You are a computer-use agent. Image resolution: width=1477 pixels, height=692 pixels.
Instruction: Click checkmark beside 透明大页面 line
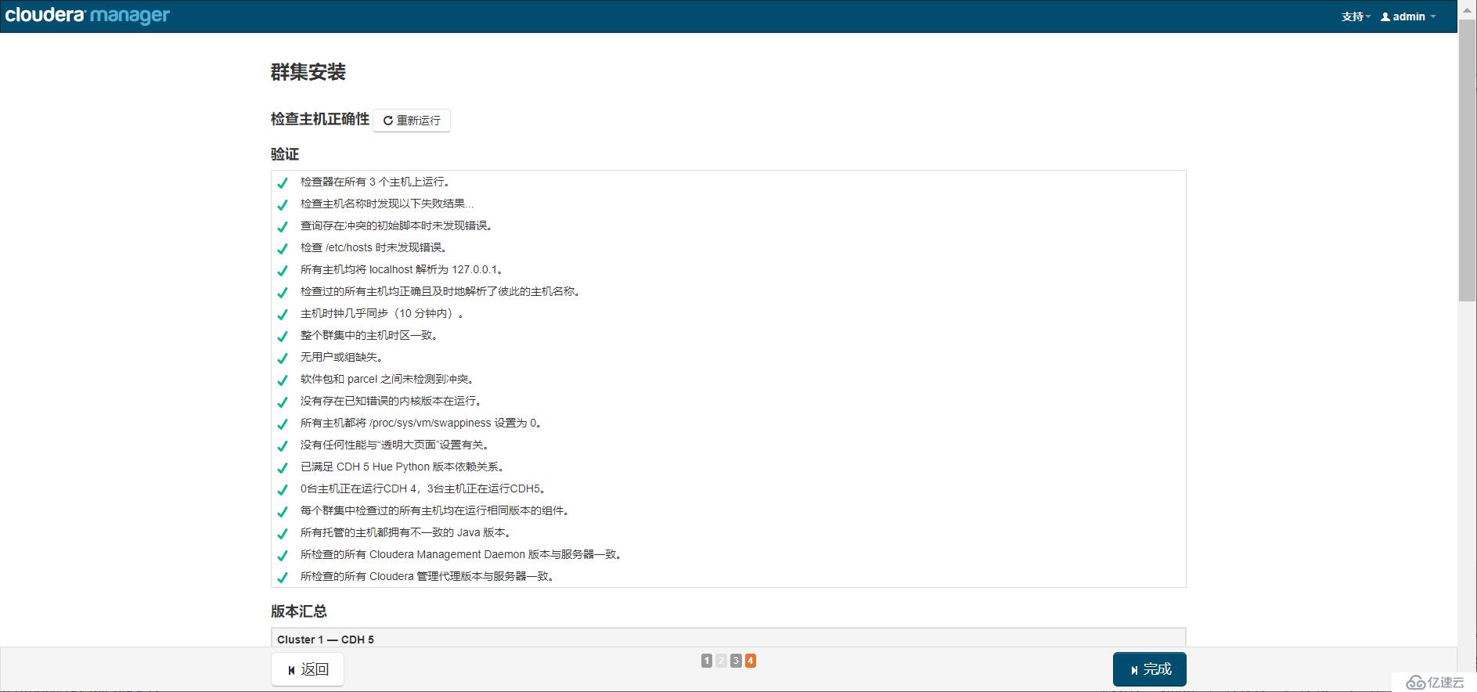[283, 445]
